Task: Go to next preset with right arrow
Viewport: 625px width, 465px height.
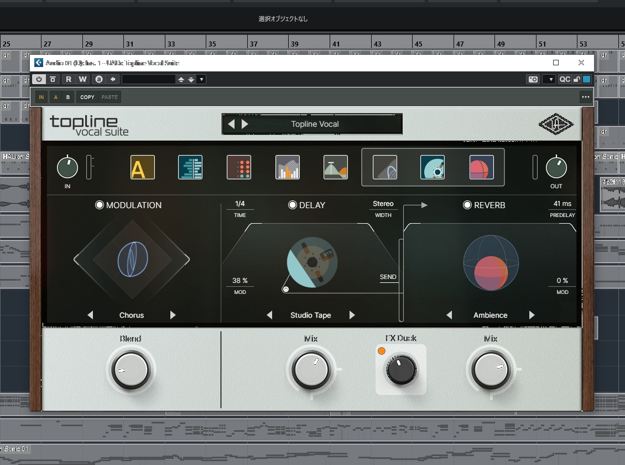Action: [x=244, y=124]
